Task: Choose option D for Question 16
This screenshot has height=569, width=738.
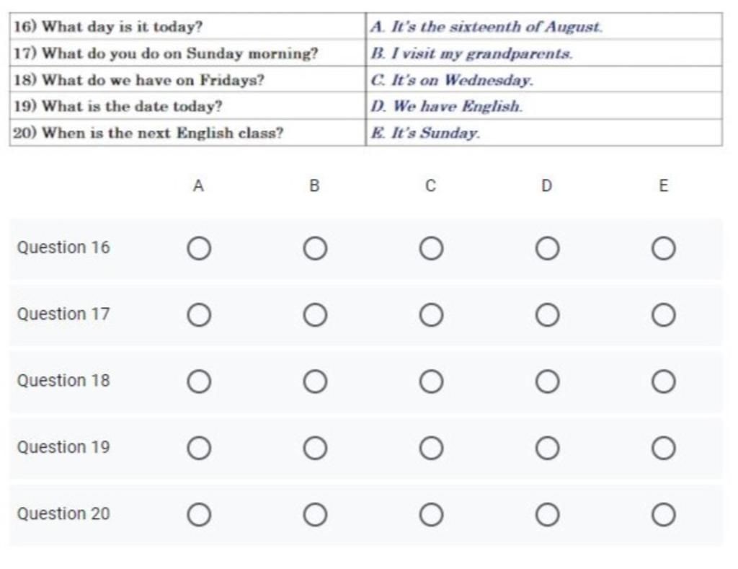Action: click(547, 249)
